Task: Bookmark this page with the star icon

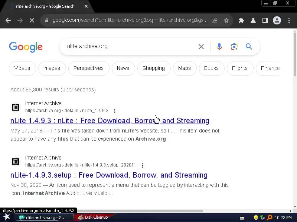Action: pos(226,20)
